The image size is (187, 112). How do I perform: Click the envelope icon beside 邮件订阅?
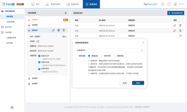coord(2,27)
